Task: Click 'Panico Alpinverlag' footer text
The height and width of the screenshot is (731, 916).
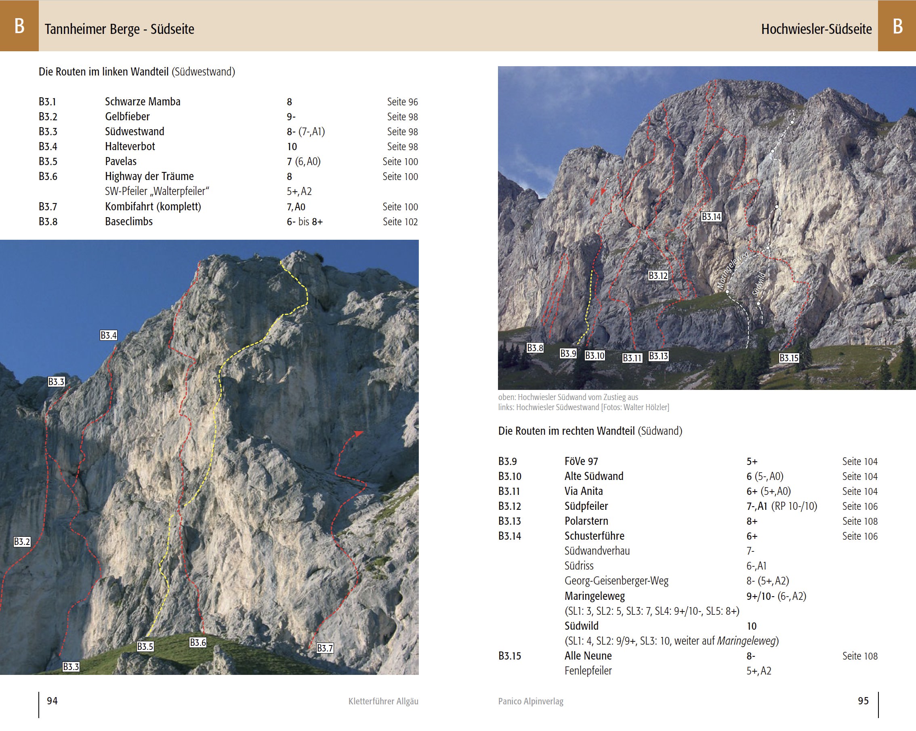Action: 531,701
